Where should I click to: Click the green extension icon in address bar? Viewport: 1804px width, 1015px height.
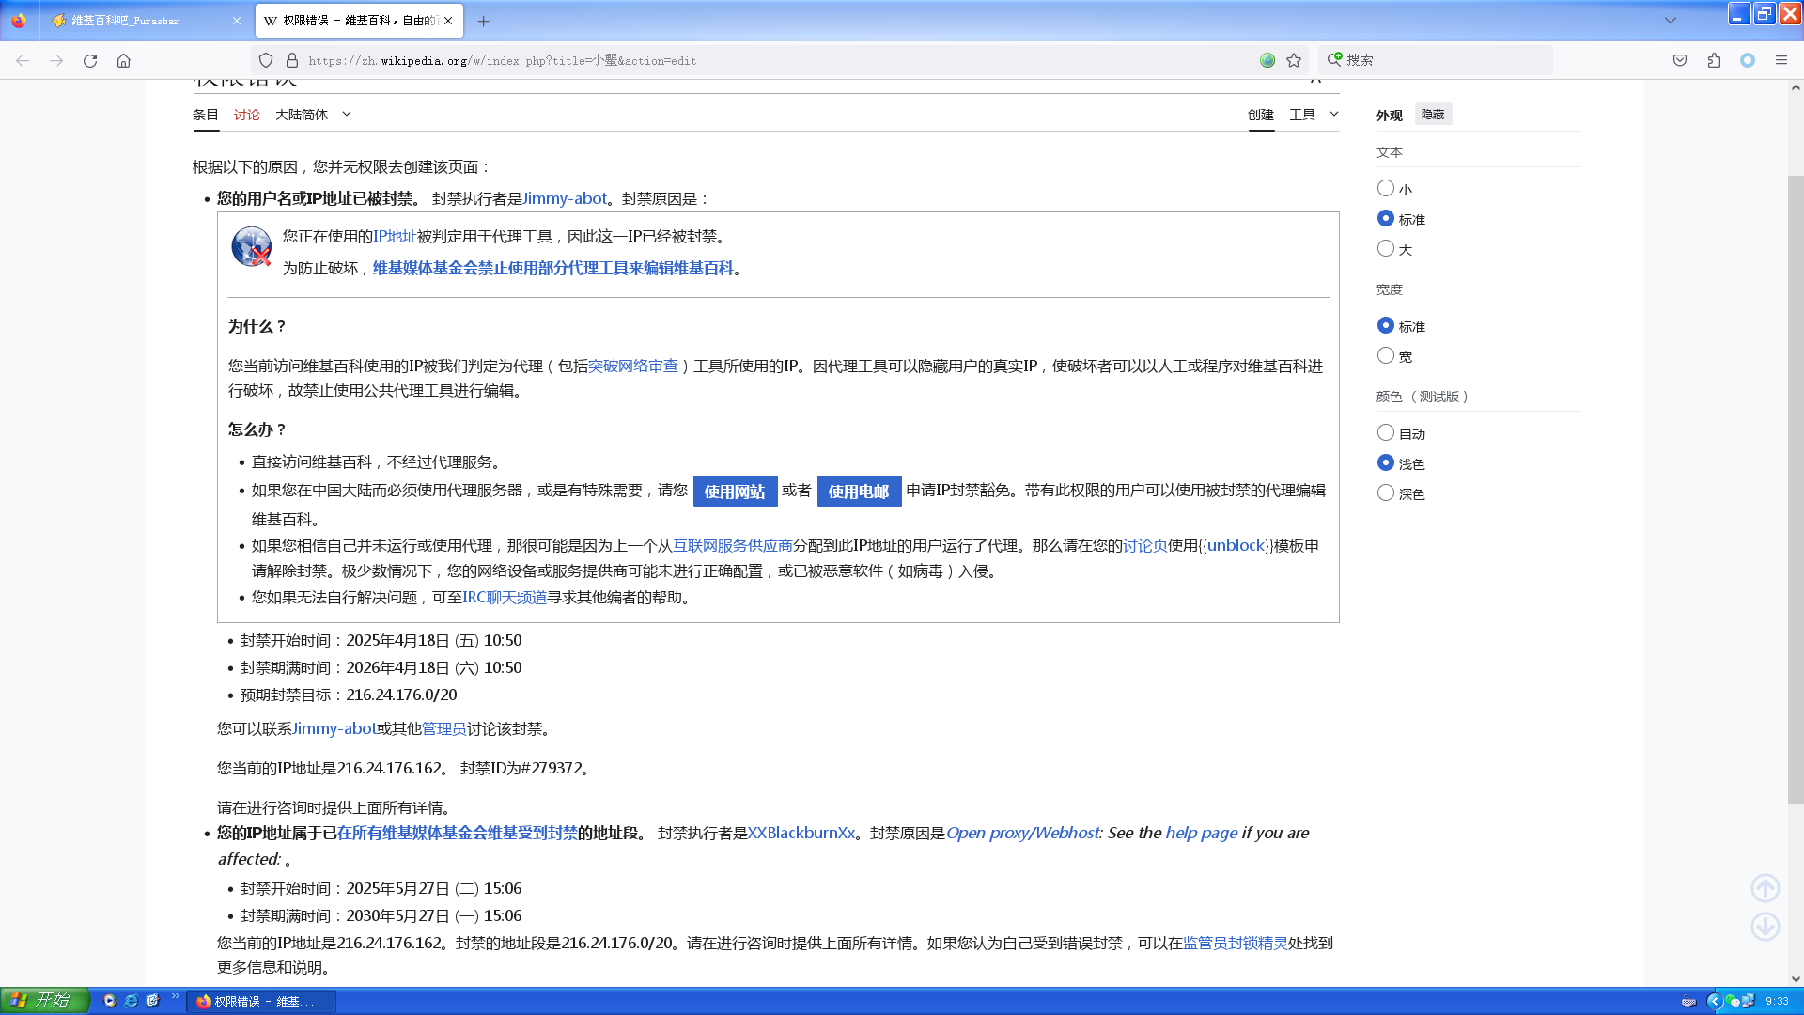point(1267,60)
